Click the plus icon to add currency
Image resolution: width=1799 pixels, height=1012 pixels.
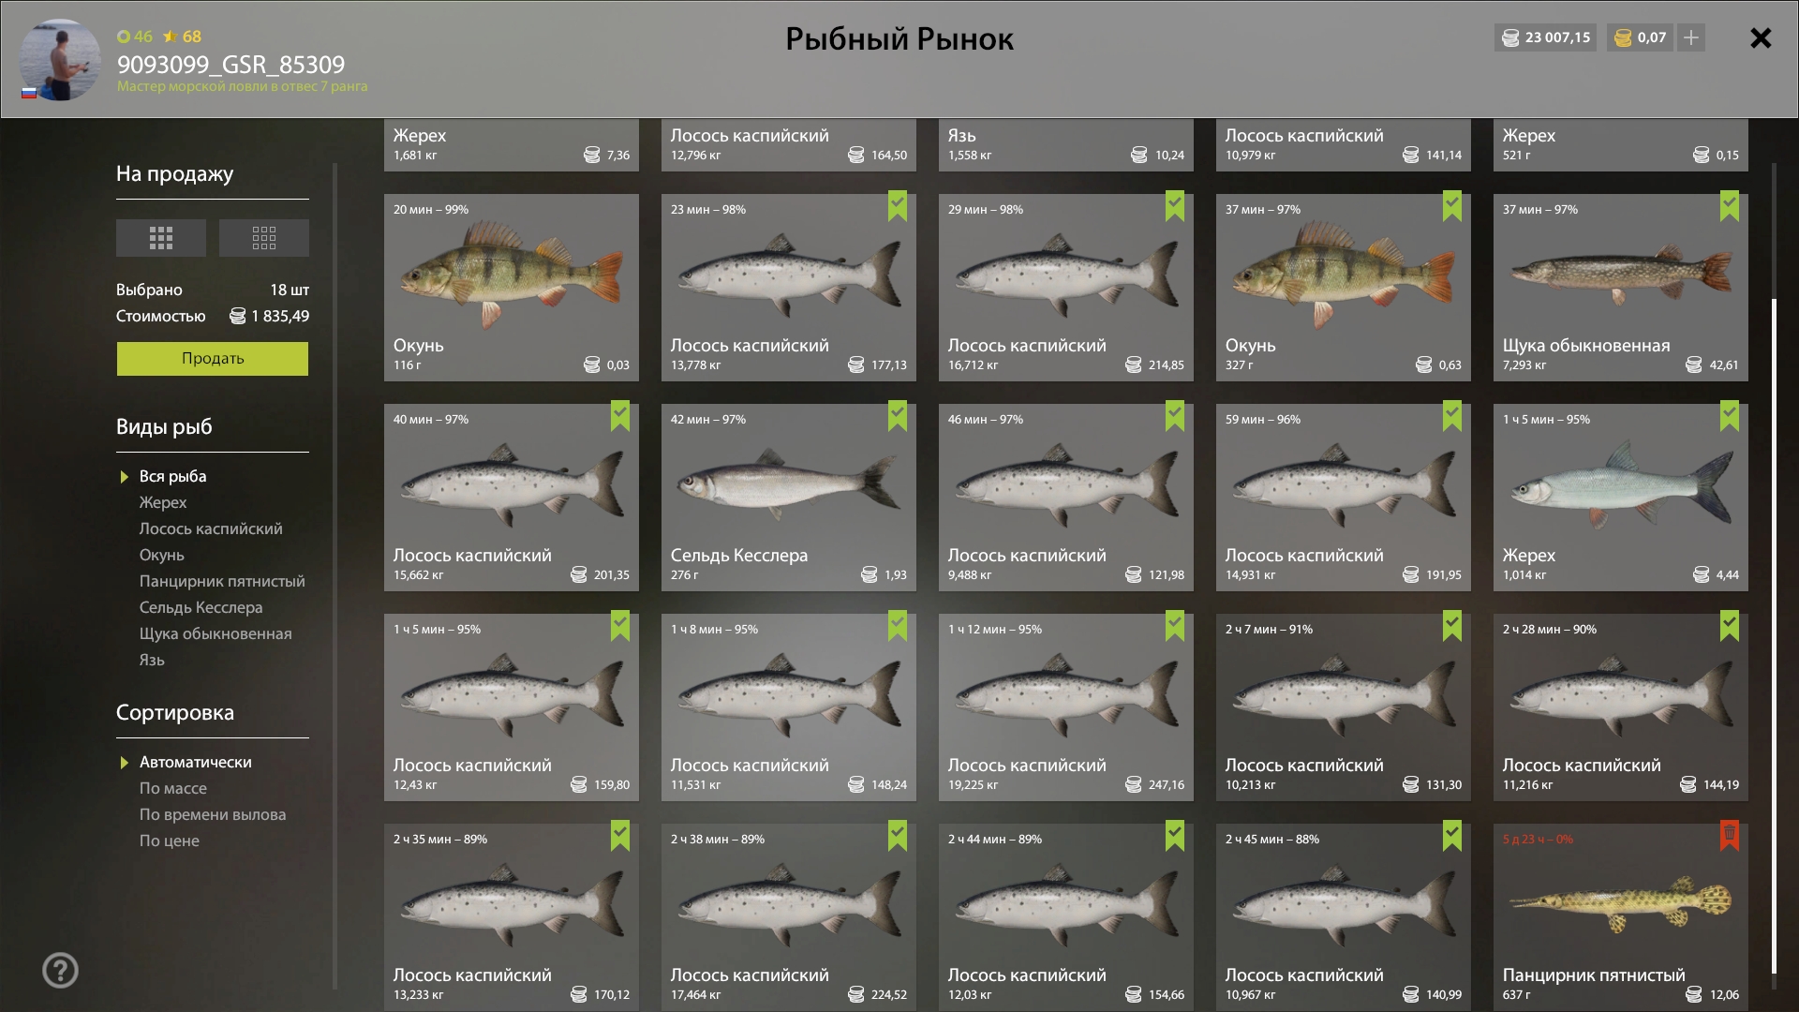pyautogui.click(x=1691, y=37)
